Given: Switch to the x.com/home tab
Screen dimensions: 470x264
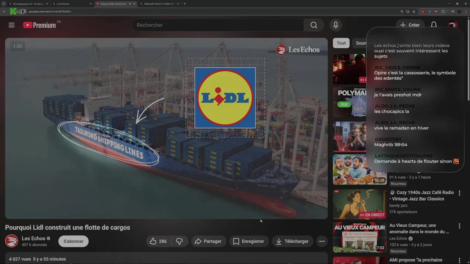Looking at the screenshot, I should (x=72, y=4).
